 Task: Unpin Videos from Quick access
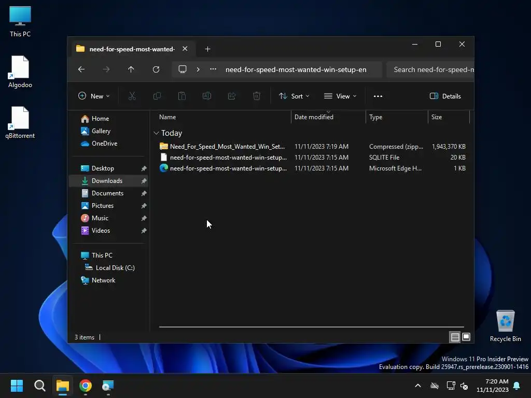pos(144,231)
